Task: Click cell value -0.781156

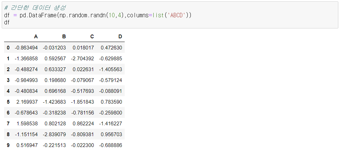Action: coord(82,113)
